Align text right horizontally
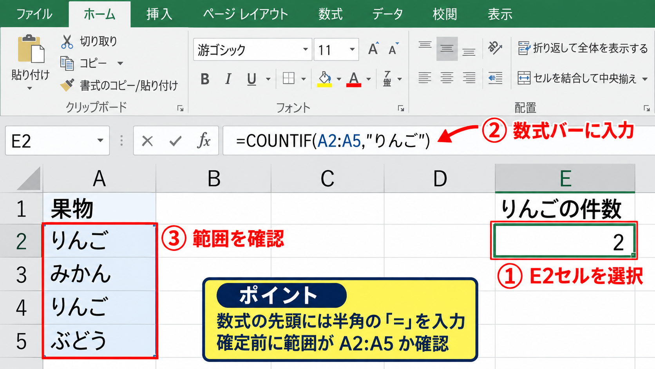 point(469,78)
